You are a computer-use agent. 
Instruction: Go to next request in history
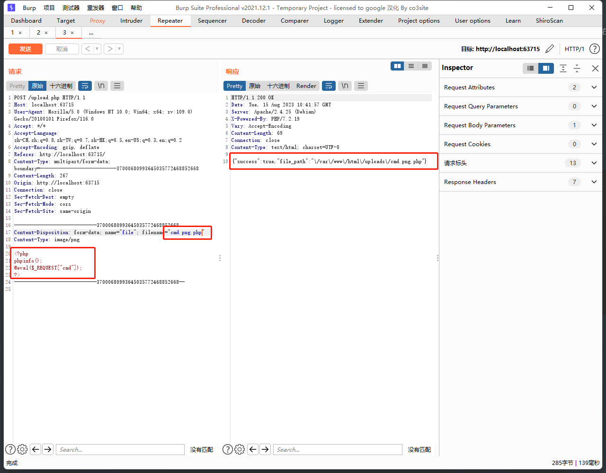pyautogui.click(x=110, y=49)
